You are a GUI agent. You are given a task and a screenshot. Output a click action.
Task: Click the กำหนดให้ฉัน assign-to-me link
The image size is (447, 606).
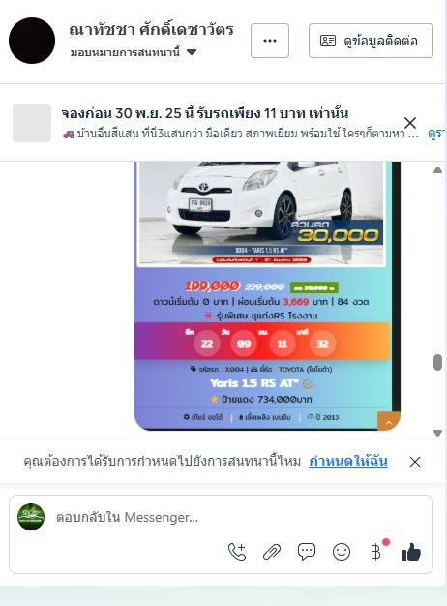(348, 461)
